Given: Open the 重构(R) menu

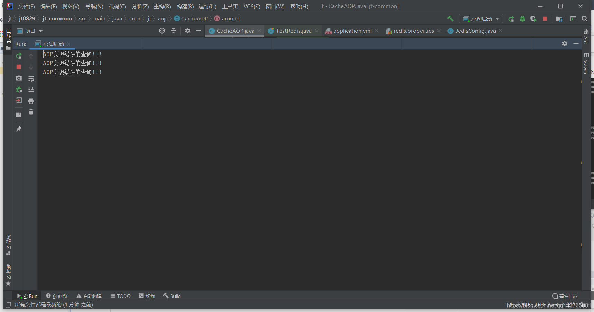Looking at the screenshot, I should 162,6.
